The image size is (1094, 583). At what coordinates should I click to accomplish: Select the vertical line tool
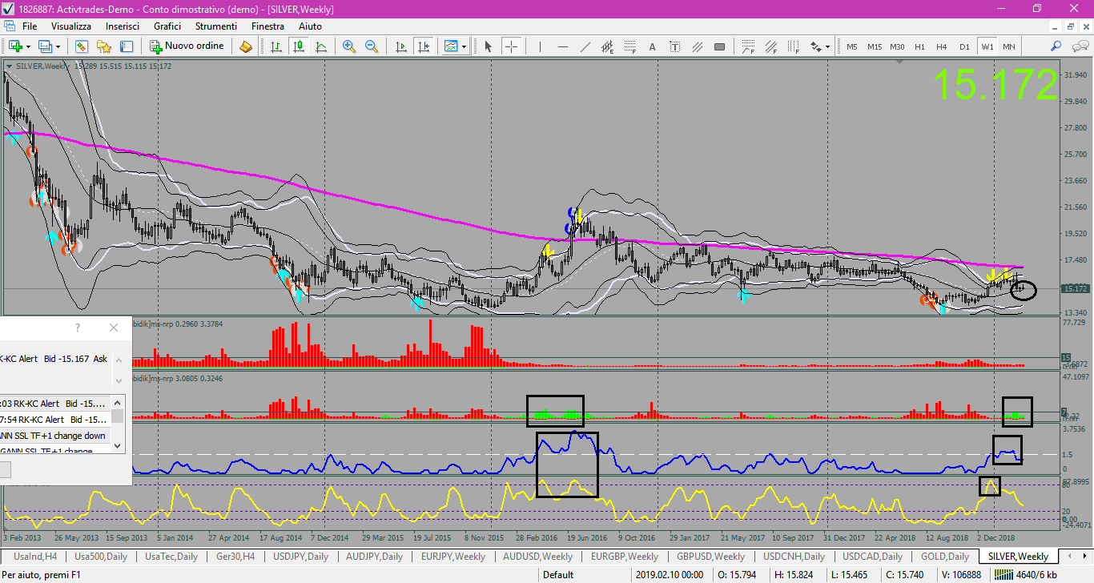(541, 46)
